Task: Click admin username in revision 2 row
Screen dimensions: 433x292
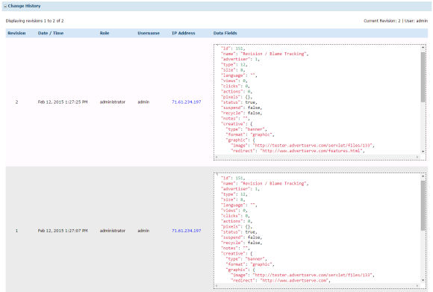Action: [x=143, y=102]
